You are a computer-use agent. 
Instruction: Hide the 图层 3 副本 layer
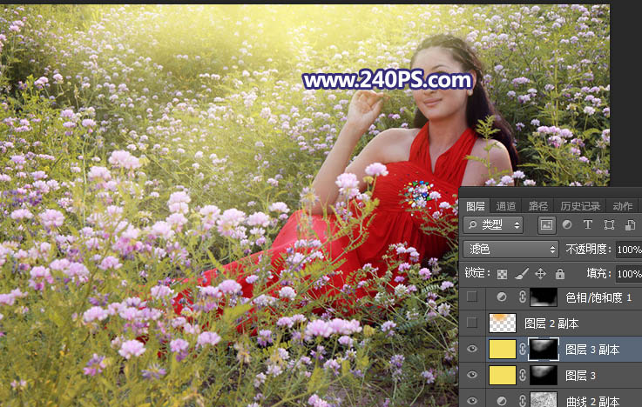471,350
